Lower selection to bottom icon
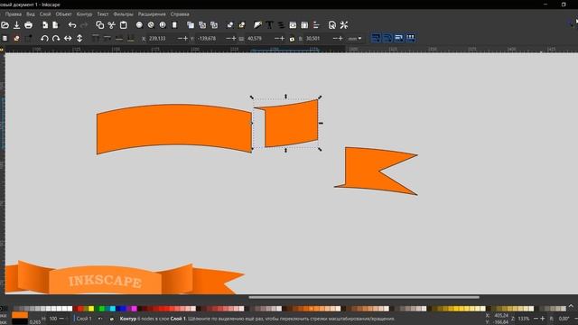Viewport: 578px width, 325px height. [130, 38]
